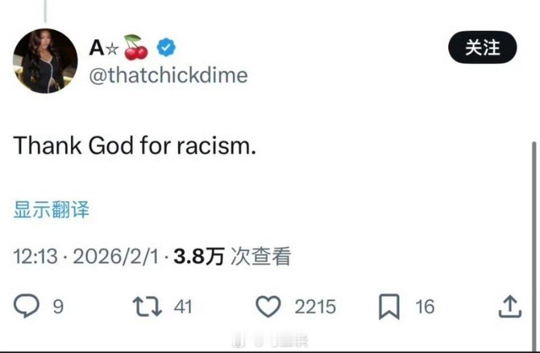The image size is (540, 353).
Task: Click the 12:13 · 2026/2/1 timestamp
Action: click(x=87, y=257)
